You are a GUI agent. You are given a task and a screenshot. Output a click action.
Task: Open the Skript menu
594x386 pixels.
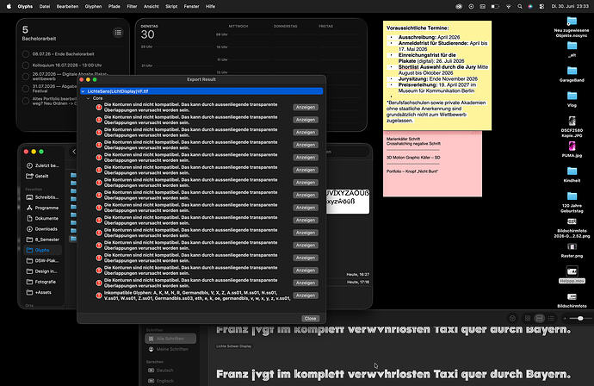point(171,6)
